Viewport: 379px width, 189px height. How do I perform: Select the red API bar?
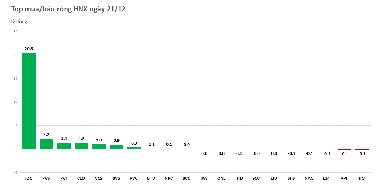344,149
